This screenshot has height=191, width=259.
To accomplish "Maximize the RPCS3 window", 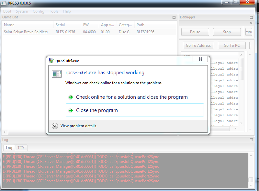I will [235, 2].
